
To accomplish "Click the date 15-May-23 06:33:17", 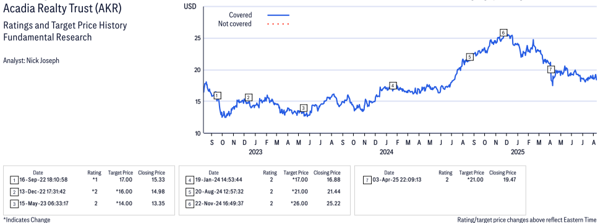I will pyautogui.click(x=43, y=203).
